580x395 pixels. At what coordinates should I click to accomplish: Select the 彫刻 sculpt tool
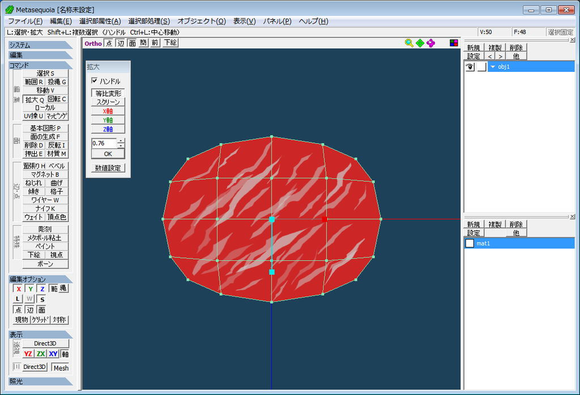tap(45, 229)
